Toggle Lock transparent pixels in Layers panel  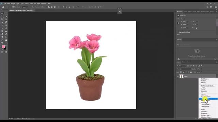181,72
